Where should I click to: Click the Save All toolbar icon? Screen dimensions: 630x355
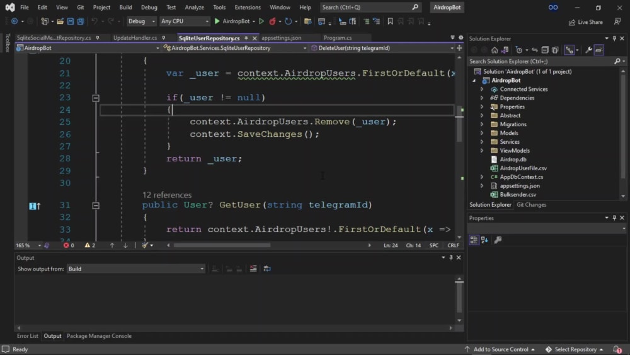click(x=81, y=21)
